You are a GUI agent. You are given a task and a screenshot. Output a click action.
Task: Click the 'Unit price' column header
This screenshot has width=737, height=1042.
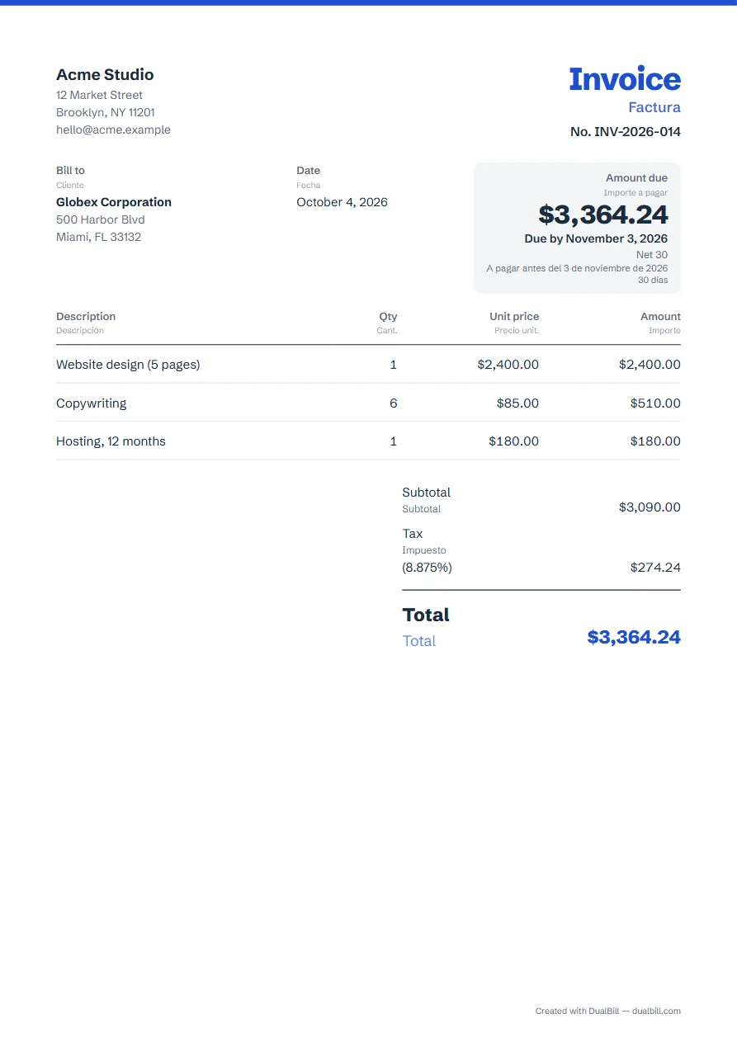514,316
